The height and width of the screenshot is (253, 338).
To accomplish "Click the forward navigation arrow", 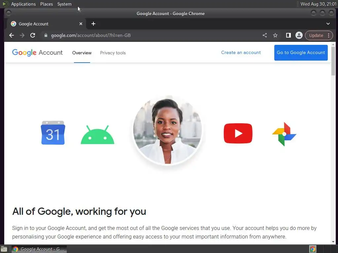I will [x=22, y=35].
